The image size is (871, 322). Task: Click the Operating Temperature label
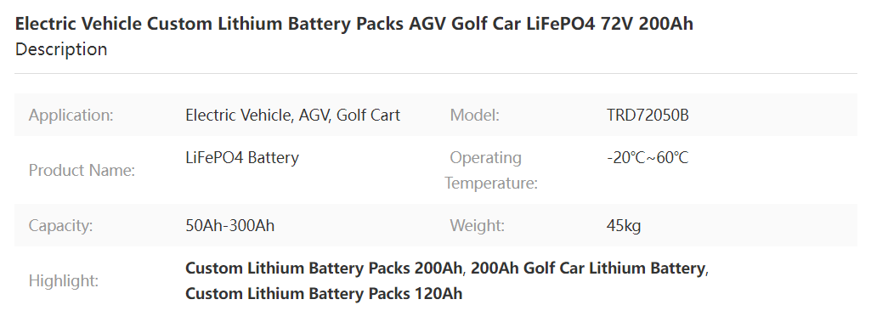[491, 170]
